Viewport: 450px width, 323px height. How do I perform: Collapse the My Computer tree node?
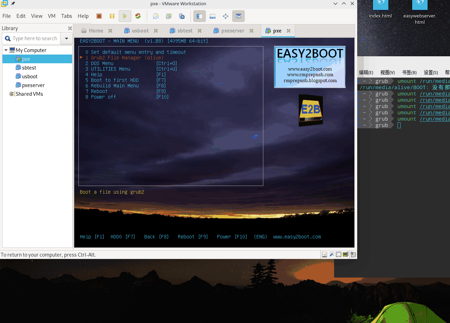point(6,50)
